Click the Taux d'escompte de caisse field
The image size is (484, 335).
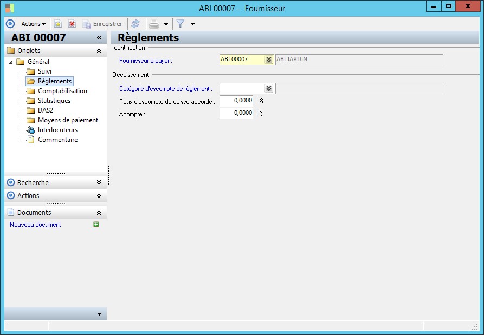[236, 101]
